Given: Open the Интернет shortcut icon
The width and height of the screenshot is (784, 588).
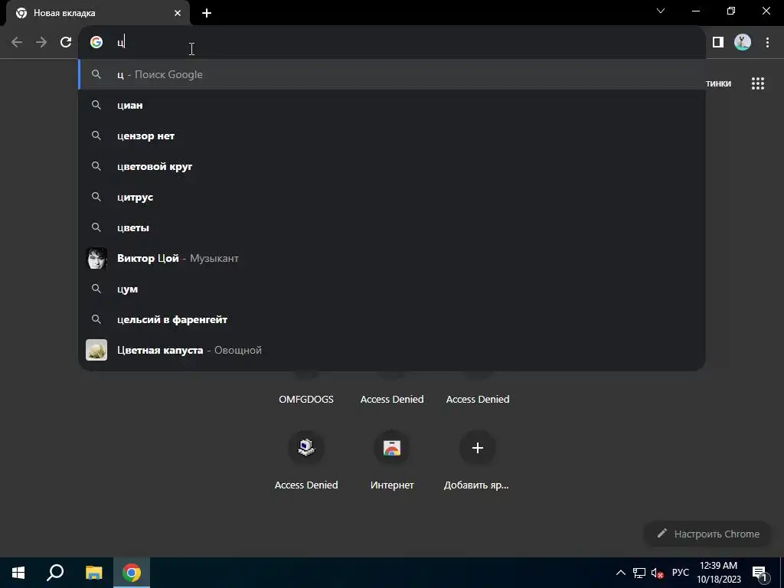Looking at the screenshot, I should (x=392, y=447).
